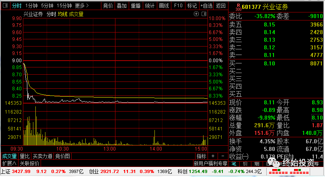This screenshot has height=177, width=325.
Task: Switch to the 5分钟 chart period
Action: (x=47, y=6)
